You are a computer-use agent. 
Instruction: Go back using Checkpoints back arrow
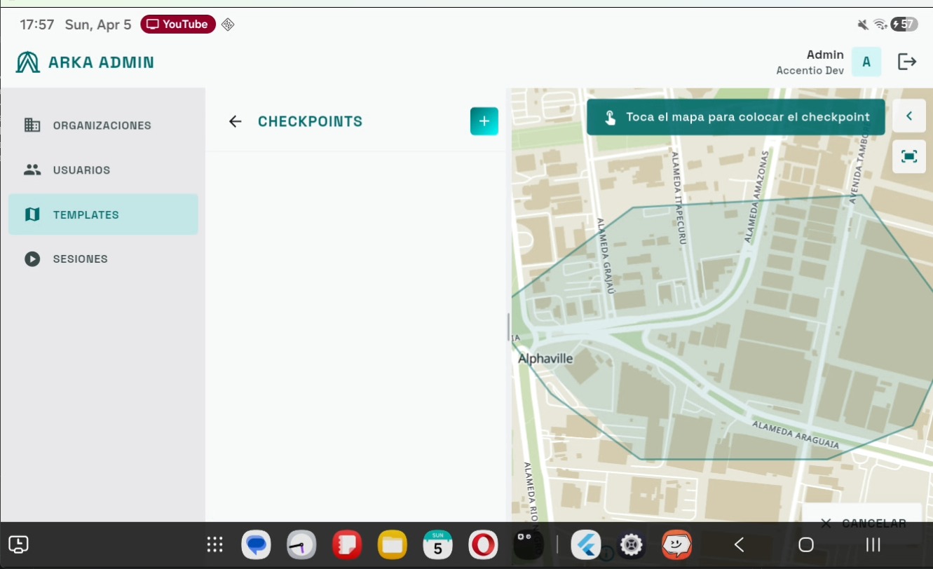[x=236, y=121]
